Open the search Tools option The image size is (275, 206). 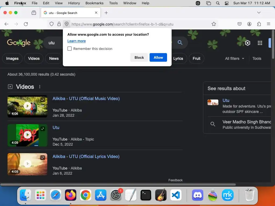pos(257,58)
